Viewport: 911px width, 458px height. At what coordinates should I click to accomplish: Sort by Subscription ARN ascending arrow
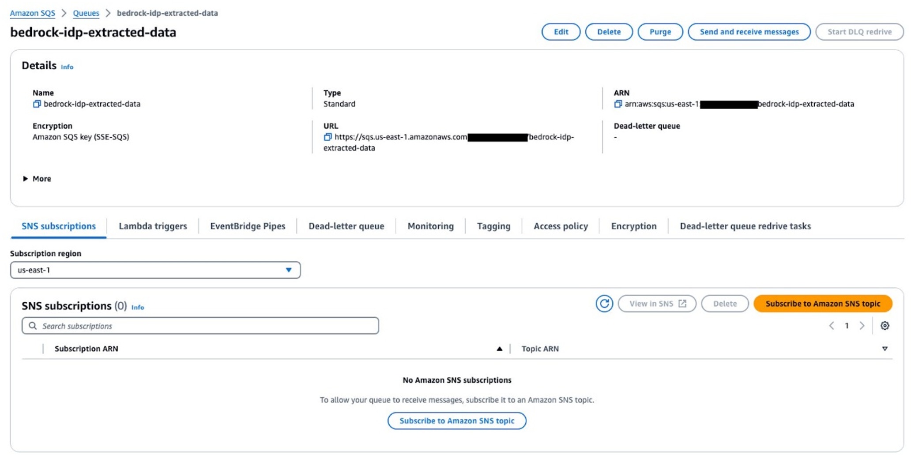tap(499, 349)
